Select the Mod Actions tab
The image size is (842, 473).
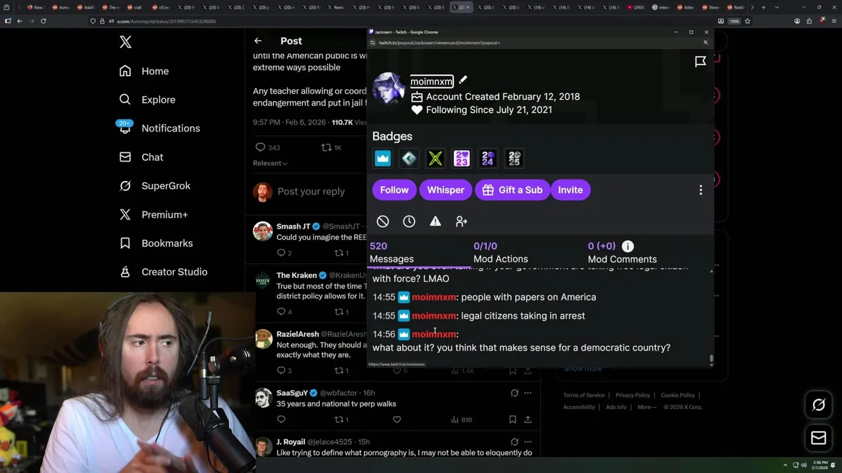[x=501, y=252]
